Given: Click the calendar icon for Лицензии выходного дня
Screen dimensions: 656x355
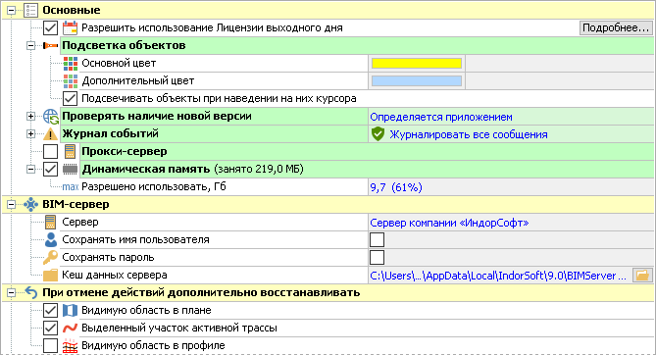Looking at the screenshot, I should [70, 27].
